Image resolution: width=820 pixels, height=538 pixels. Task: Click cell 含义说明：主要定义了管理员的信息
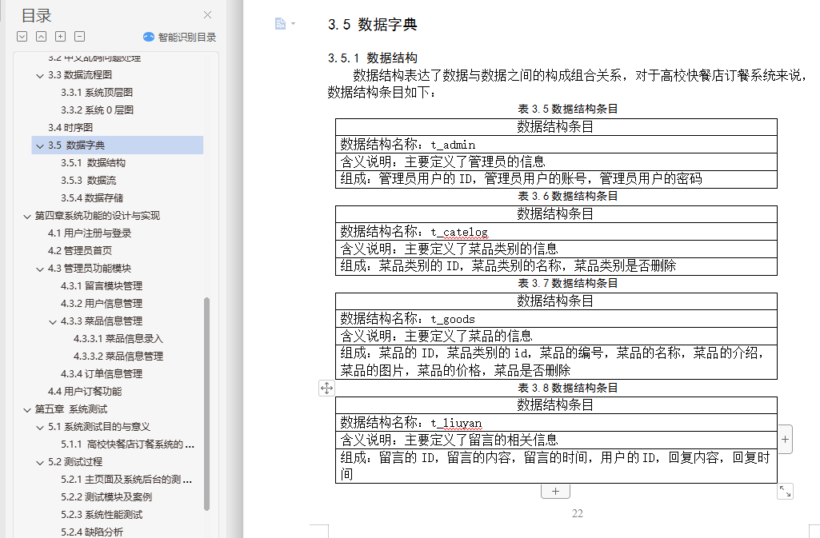(x=556, y=162)
